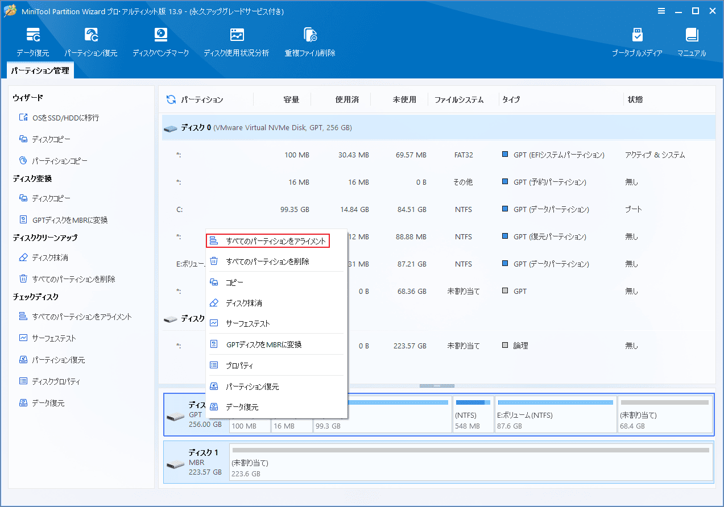724x507 pixels.
Task: Choose パーティション復元 in context menu
Action: click(276, 387)
